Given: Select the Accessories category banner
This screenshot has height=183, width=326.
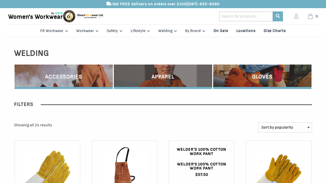Looking at the screenshot, I should (x=64, y=76).
